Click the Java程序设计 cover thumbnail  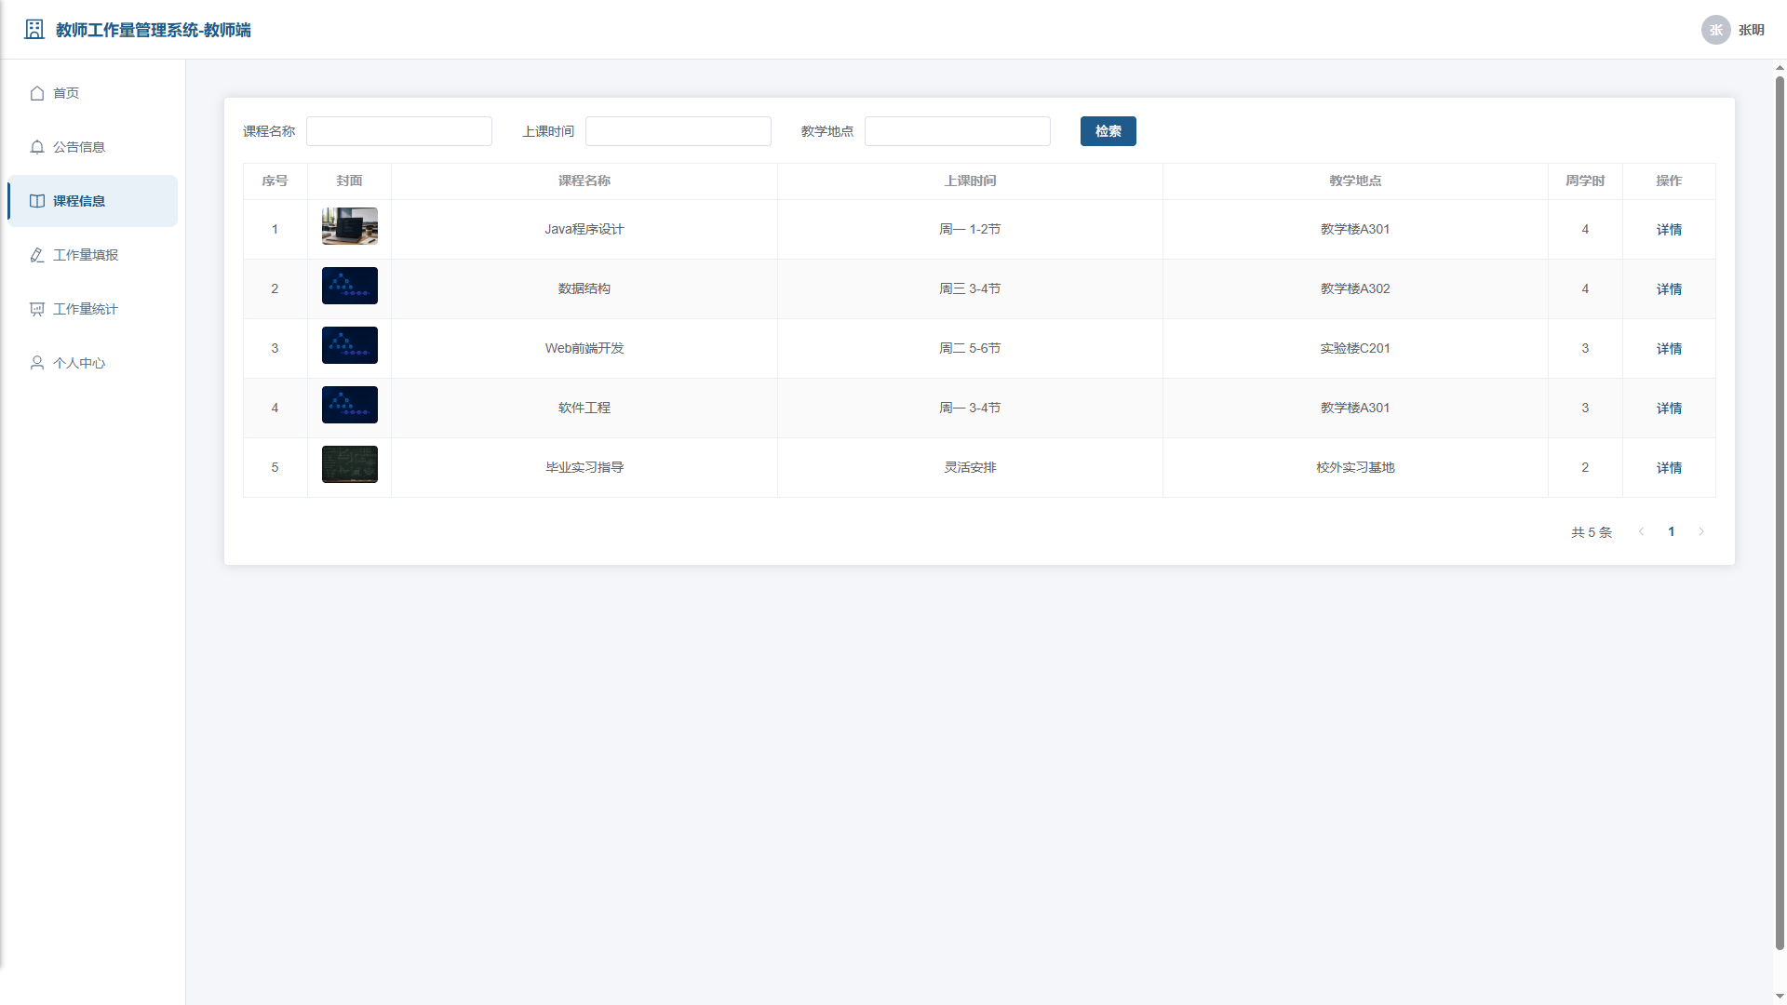click(350, 226)
